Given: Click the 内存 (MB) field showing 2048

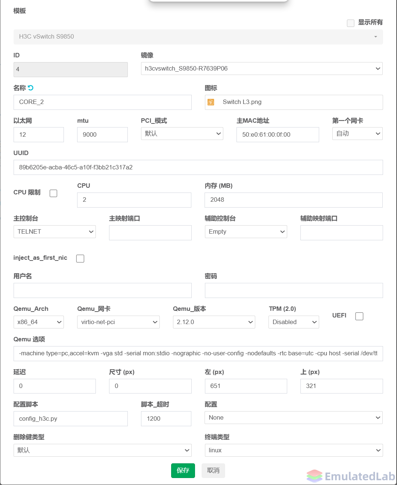Looking at the screenshot, I should [293, 200].
